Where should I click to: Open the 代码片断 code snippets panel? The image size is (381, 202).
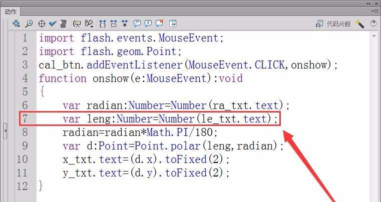[x=333, y=24]
